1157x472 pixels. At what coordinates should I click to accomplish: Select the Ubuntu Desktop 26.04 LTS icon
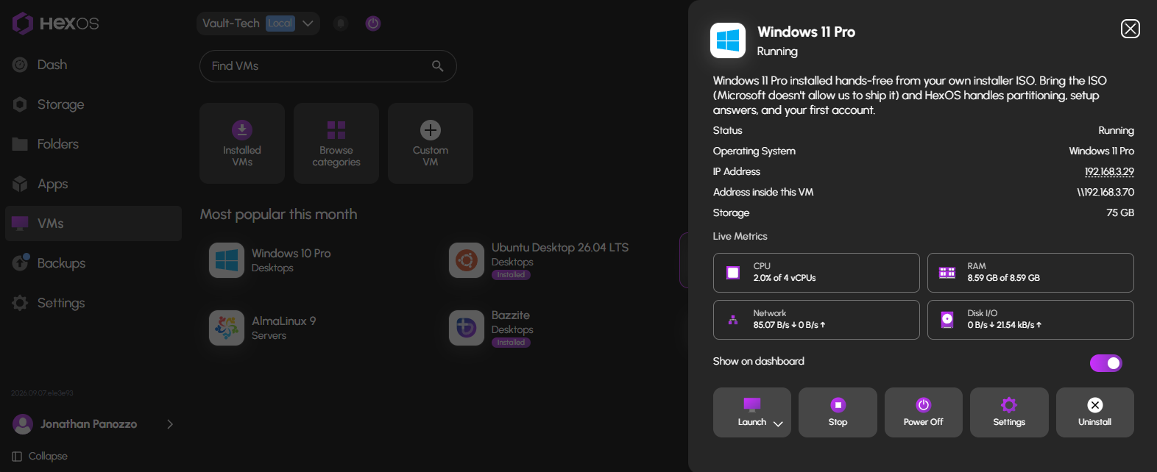click(467, 260)
